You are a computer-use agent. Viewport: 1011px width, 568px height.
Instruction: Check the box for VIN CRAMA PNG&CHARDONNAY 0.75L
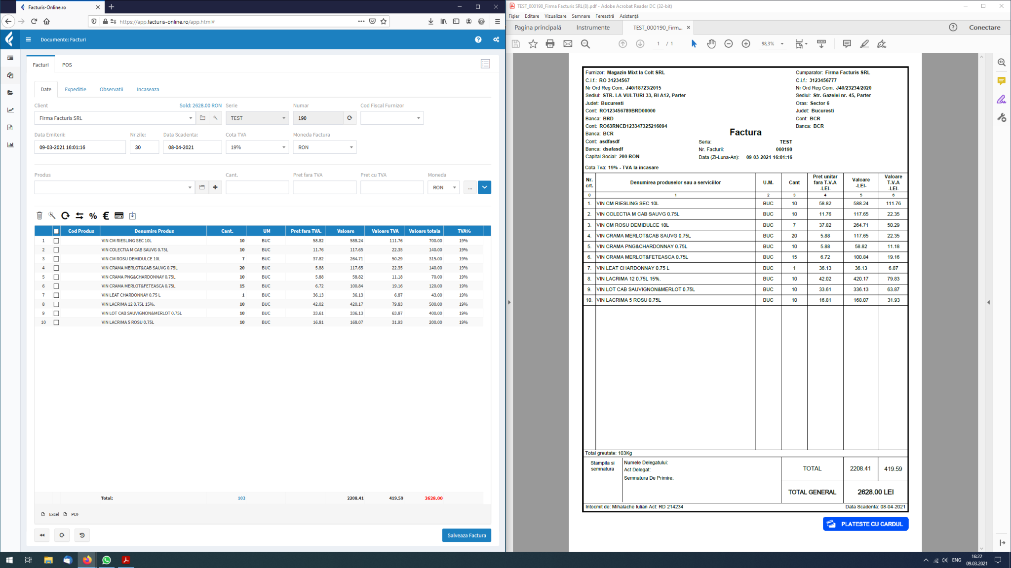[x=56, y=277]
